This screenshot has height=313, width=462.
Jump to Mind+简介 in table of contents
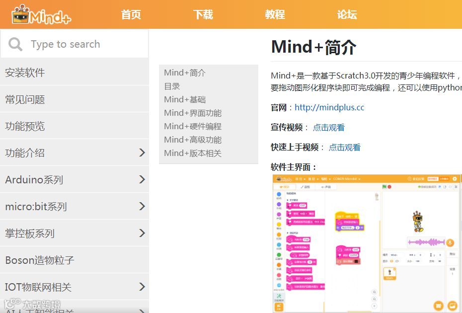tap(185, 73)
